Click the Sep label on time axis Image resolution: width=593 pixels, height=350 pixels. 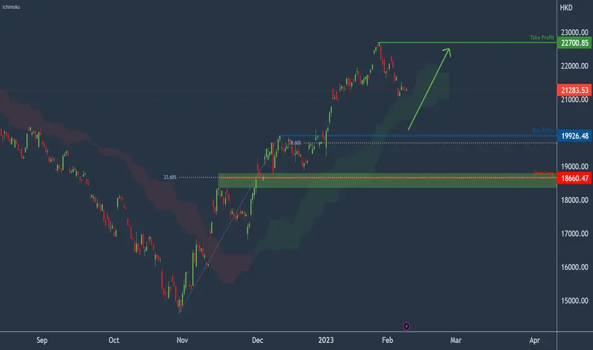pyautogui.click(x=42, y=340)
